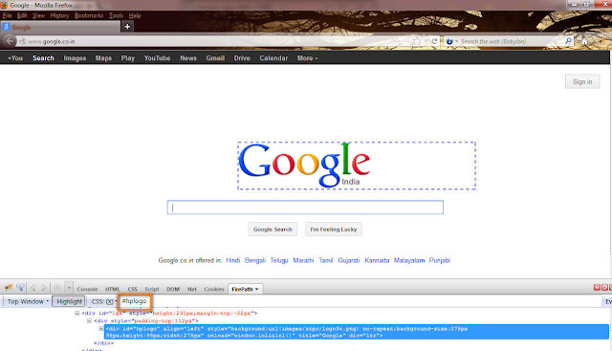The width and height of the screenshot is (612, 351).
Task: Switch to the Firebug DOM tab
Action: [x=173, y=289]
